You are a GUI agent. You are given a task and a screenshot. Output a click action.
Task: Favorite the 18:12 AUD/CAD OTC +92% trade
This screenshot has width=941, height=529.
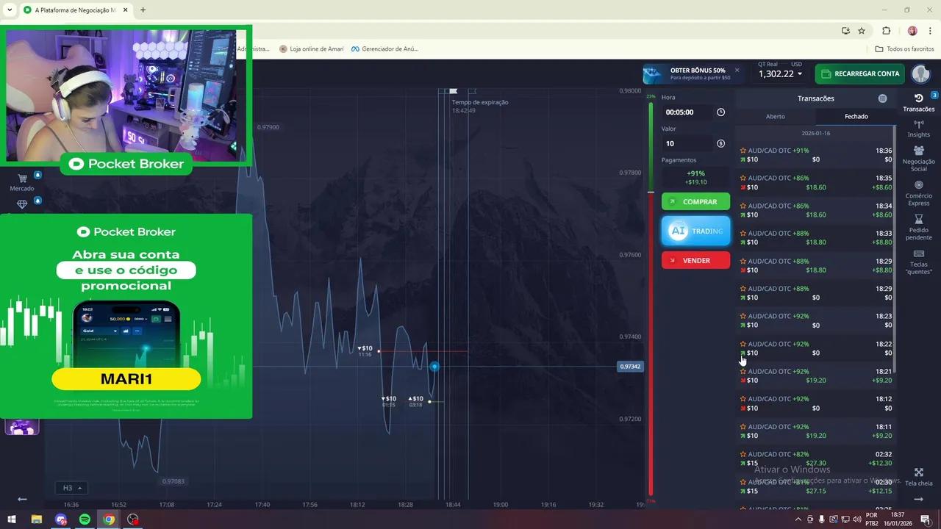tap(743, 399)
